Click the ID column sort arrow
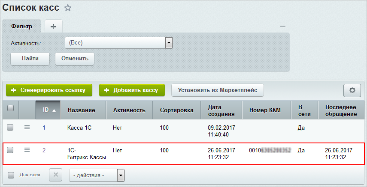 point(54,110)
